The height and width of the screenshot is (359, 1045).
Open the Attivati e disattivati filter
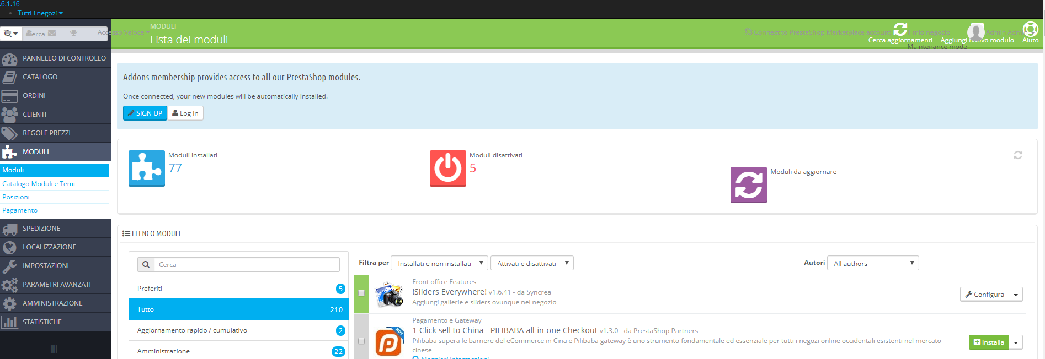532,263
